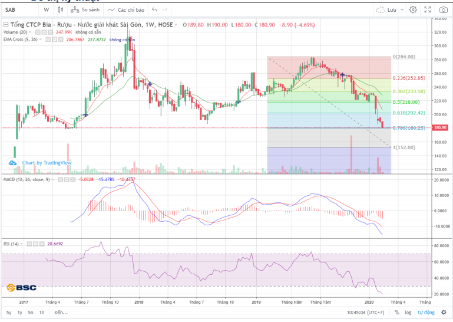Open chart settings gear in top toolbar

(x=413, y=10)
